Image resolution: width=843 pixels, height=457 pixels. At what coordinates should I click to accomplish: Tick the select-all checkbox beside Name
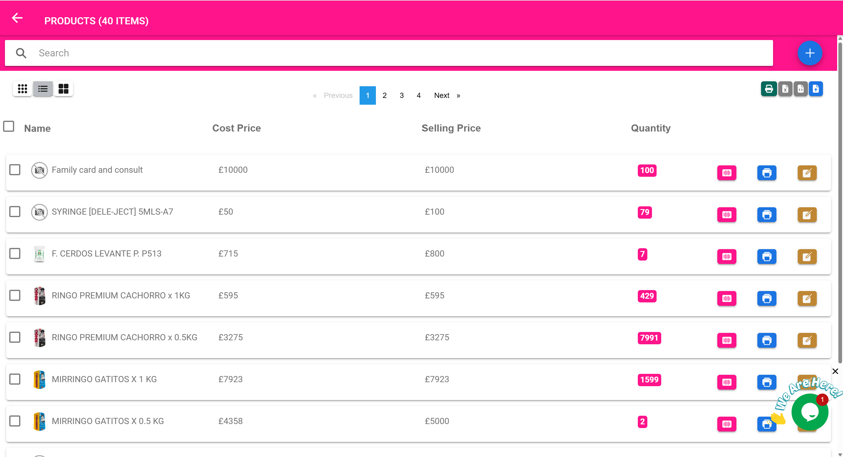[9, 126]
